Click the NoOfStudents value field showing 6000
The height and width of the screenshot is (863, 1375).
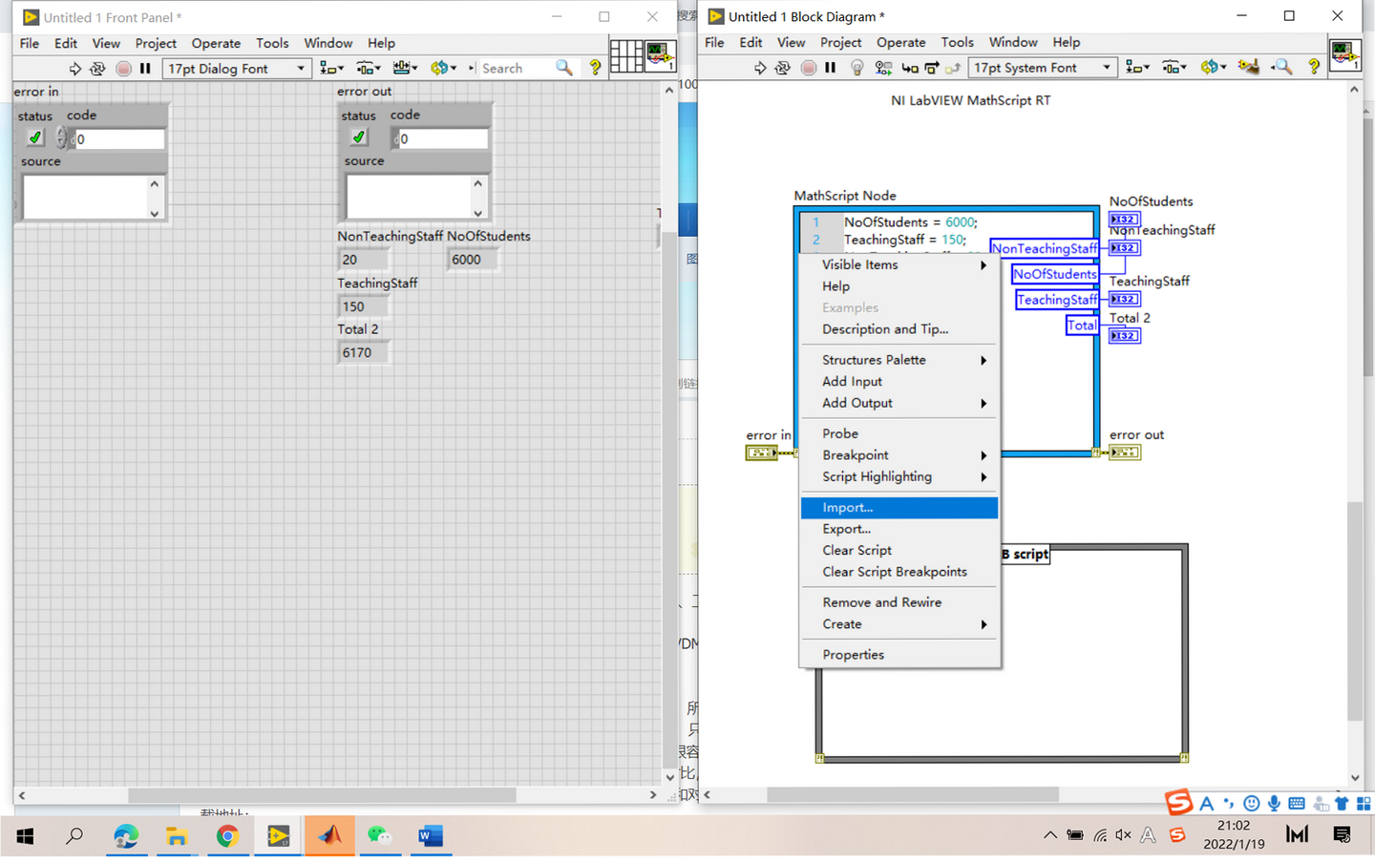point(472,259)
